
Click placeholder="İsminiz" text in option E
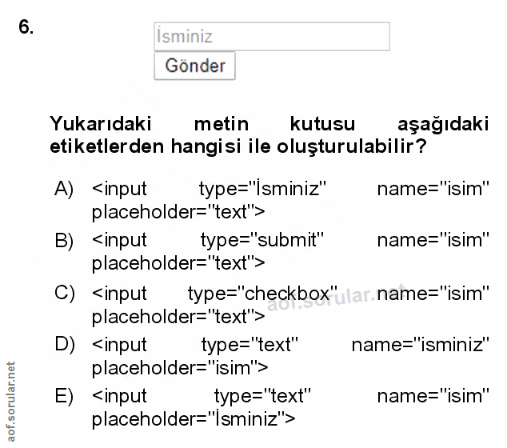pos(194,418)
